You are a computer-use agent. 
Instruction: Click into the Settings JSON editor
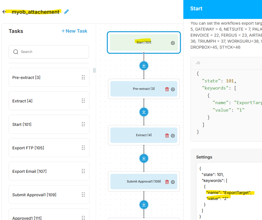pos(229,191)
